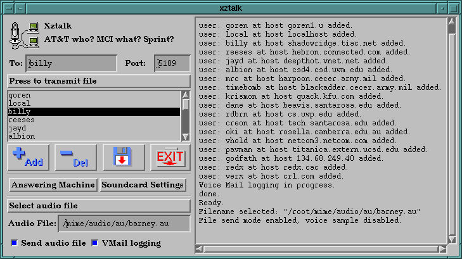
Task: Open the window menu in title bar
Action: (8, 8)
